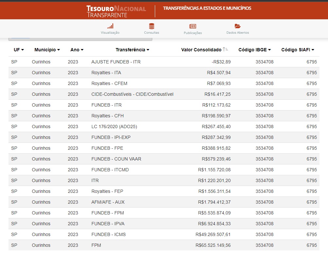The width and height of the screenshot is (328, 254).
Task: Click the value R$267.455,40
Action: coord(216,127)
